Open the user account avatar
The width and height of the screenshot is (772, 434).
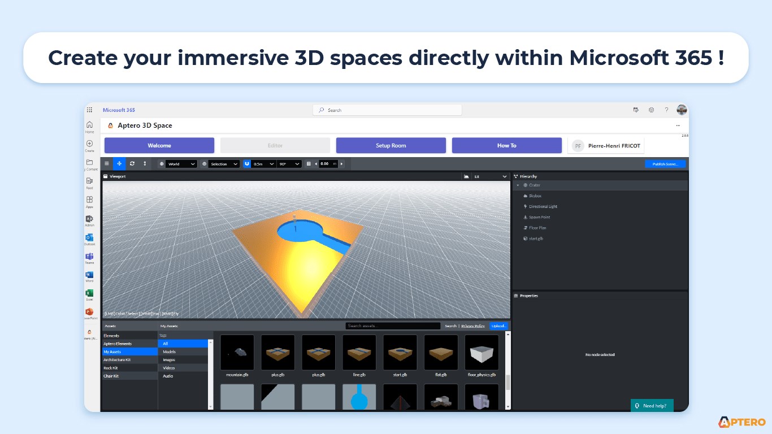click(x=682, y=110)
